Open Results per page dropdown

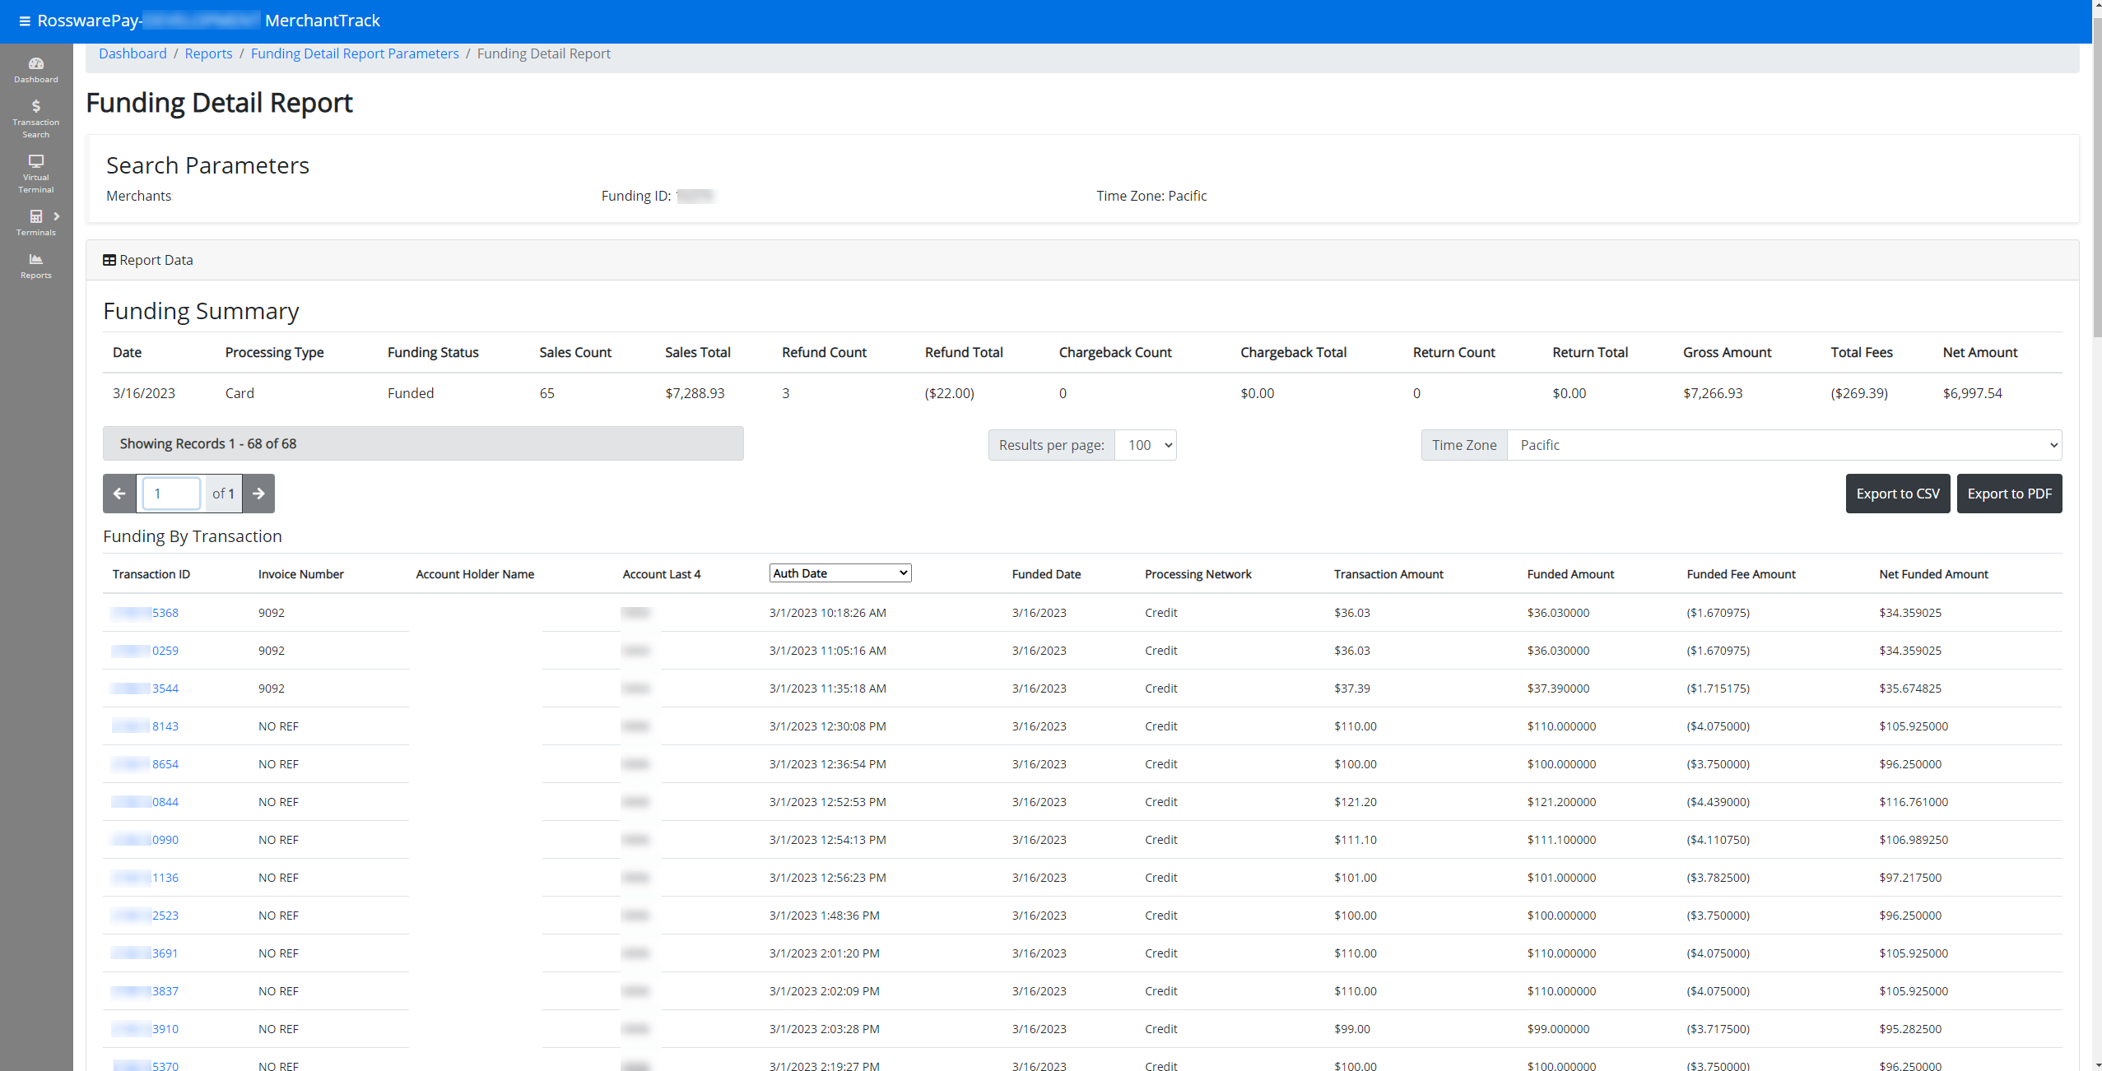point(1145,445)
